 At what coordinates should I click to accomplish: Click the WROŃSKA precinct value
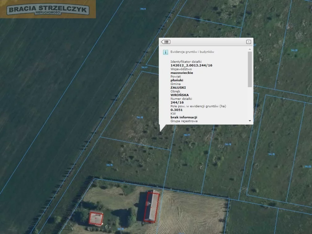pos(180,95)
